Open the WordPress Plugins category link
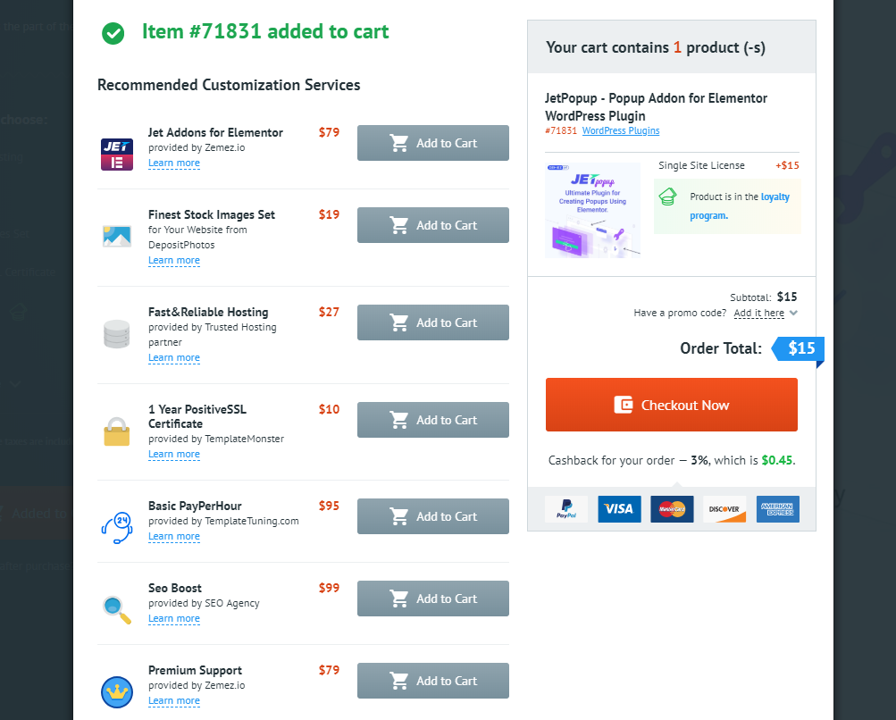Viewport: 896px width, 720px height. [621, 130]
